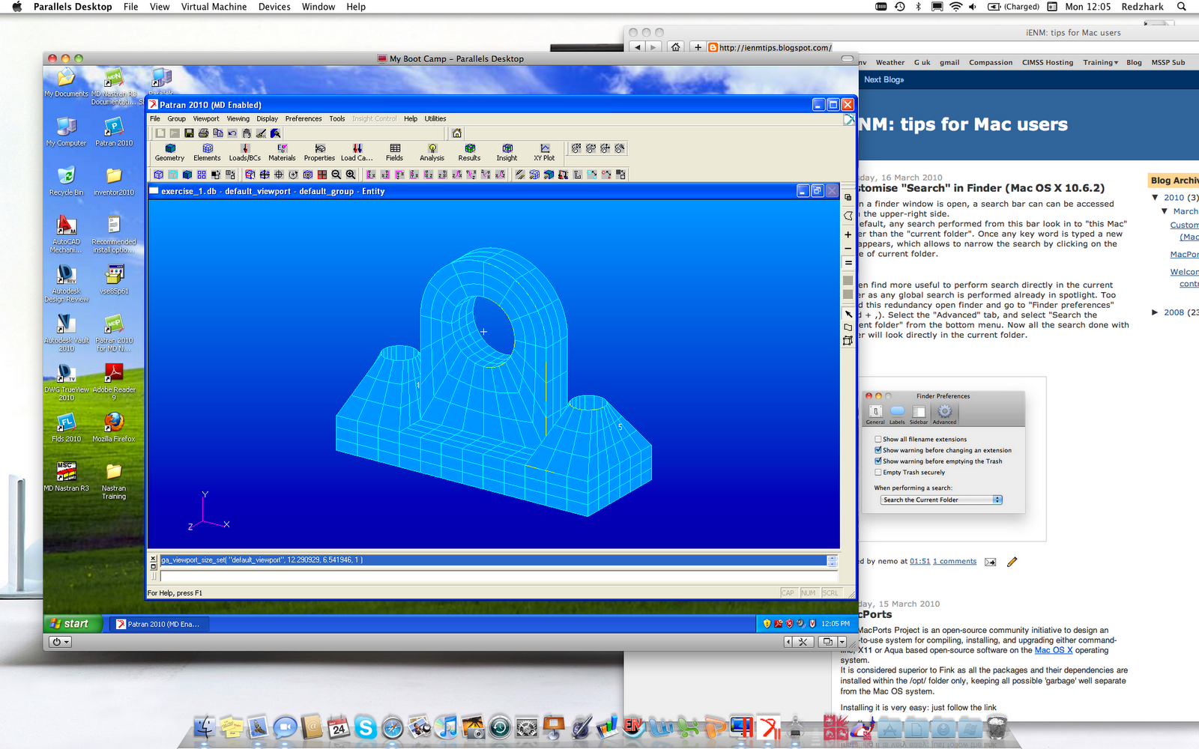This screenshot has height=749, width=1199.
Task: Click the Zoom In magnifier icon
Action: tap(351, 175)
